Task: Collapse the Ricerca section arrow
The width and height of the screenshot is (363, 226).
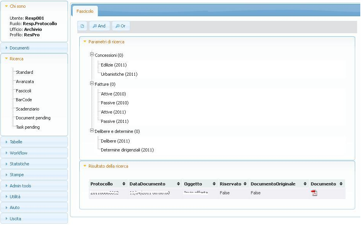Action: (x=5, y=59)
